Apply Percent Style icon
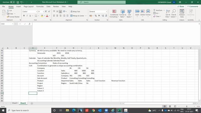The width and height of the screenshot is (201, 113). (95, 16)
